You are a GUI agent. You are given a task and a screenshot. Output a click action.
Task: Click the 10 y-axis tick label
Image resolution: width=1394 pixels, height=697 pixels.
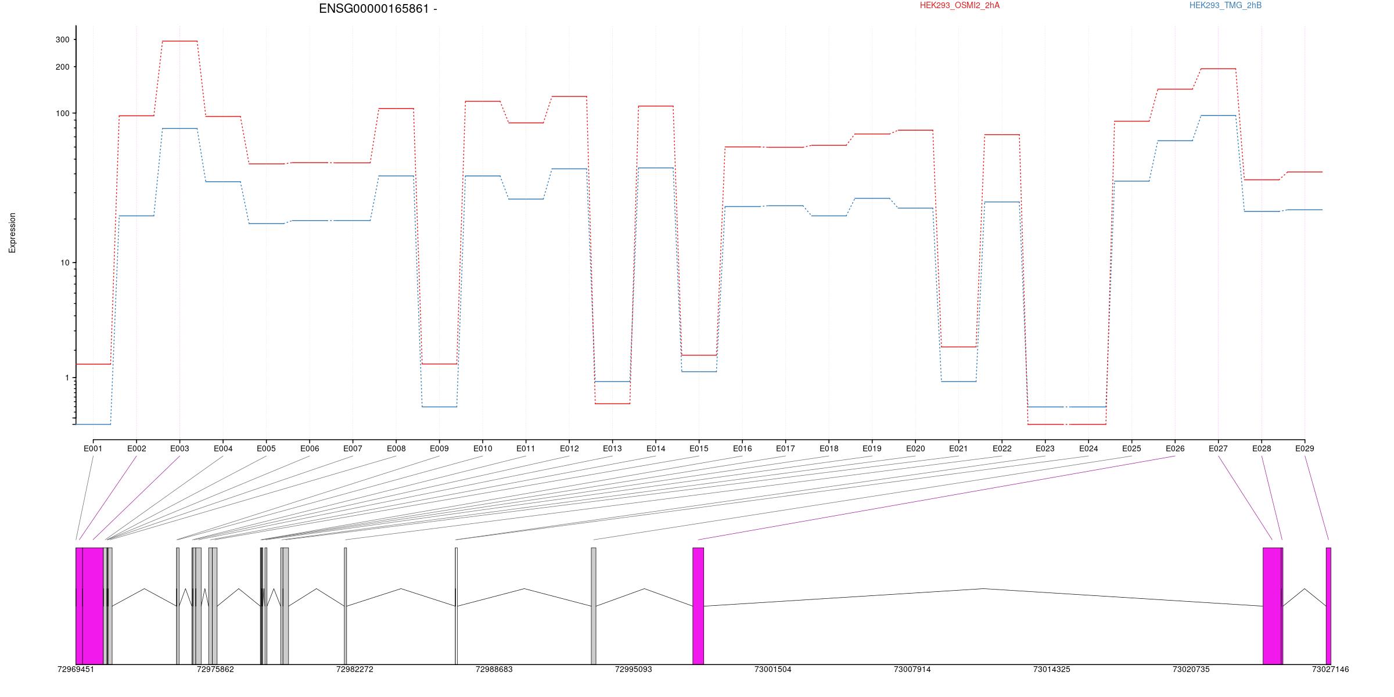pyautogui.click(x=64, y=263)
